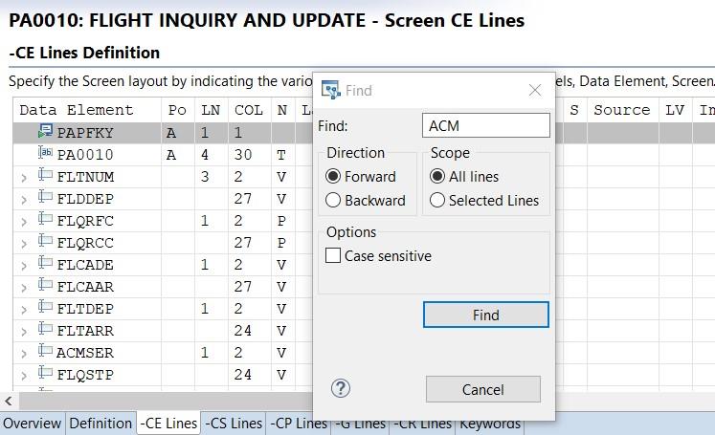
Task: Switch to the Overview tab
Action: click(33, 424)
